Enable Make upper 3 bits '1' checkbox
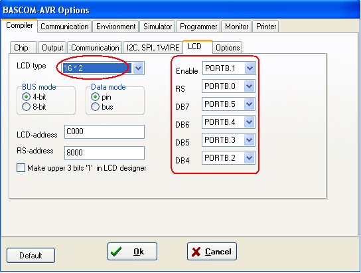 point(21,167)
